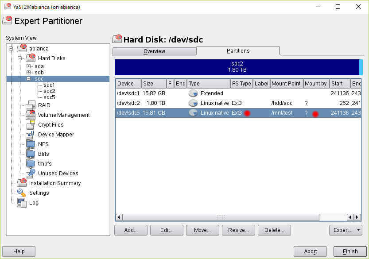Click the Hard Disks icon in tree
The image size is (369, 259).
click(x=31, y=58)
